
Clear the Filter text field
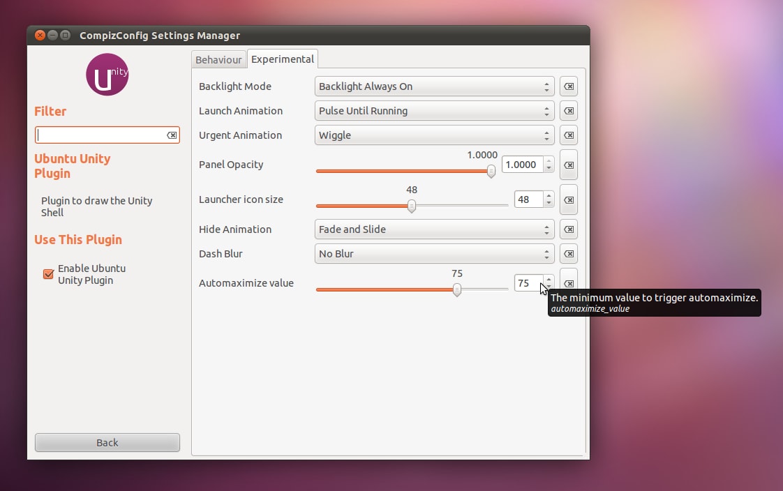[x=172, y=135]
